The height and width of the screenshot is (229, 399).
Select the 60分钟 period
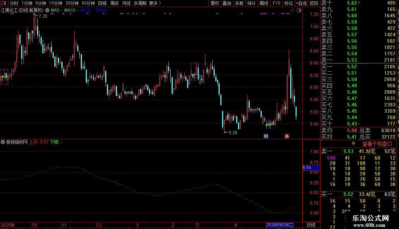[88, 3]
